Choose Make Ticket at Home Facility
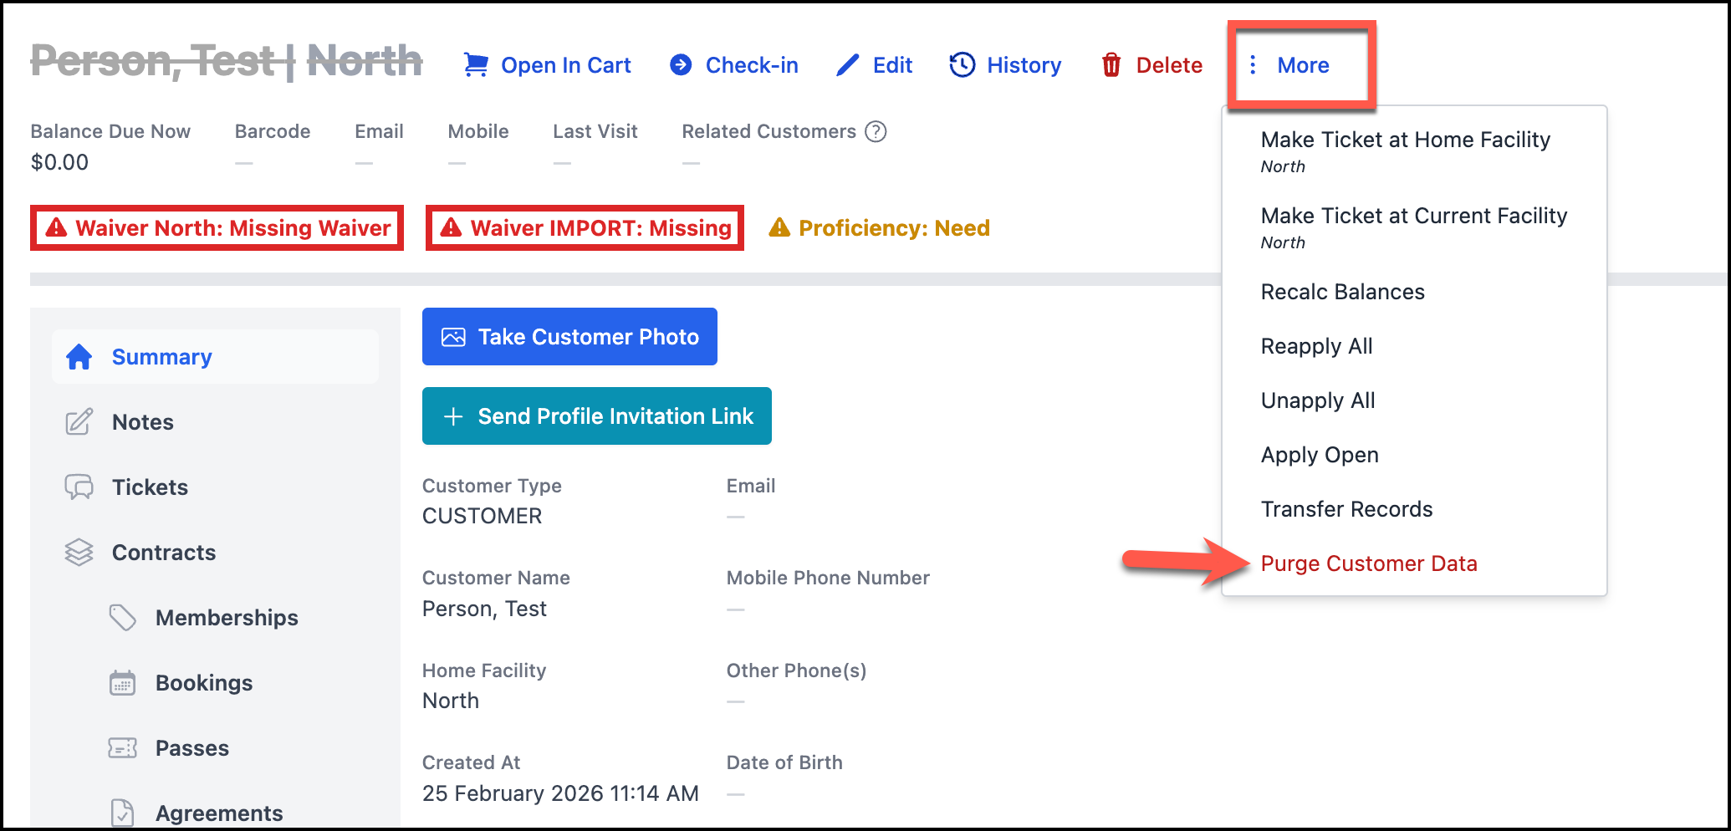 1405,140
